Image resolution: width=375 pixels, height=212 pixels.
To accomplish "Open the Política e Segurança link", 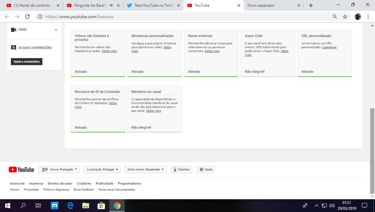I will coord(56,189).
